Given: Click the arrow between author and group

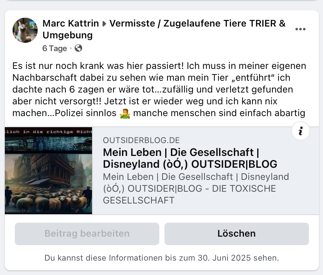Looking at the screenshot, I should point(104,24).
